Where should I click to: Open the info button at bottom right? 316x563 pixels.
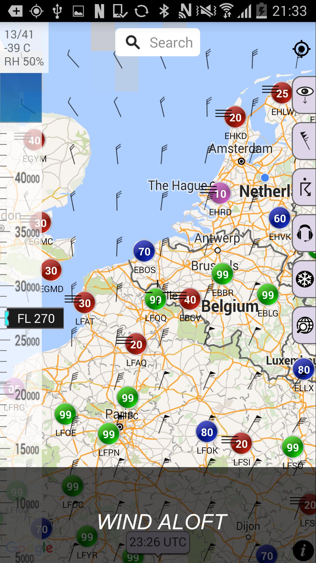point(303,551)
